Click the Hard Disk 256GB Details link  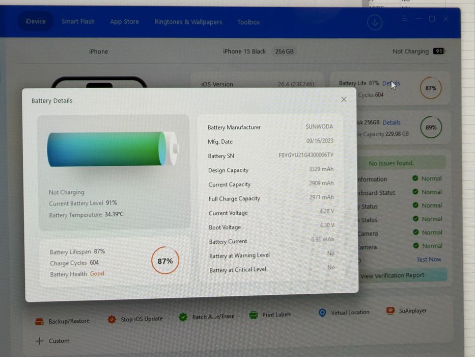392,122
